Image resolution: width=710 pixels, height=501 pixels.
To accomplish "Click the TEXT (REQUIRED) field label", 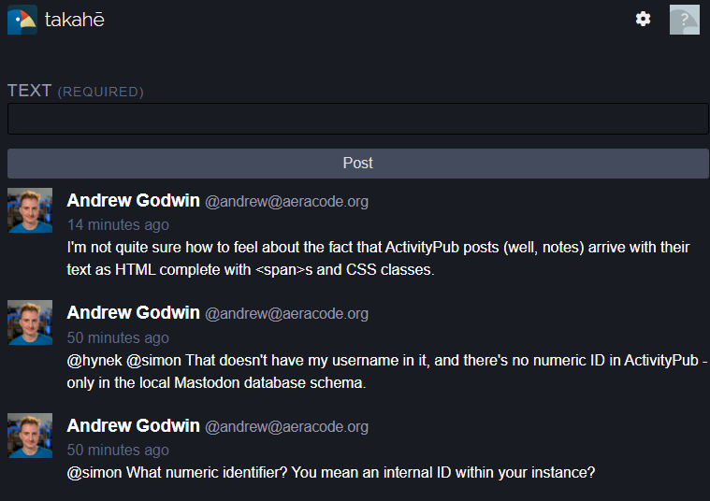I will [76, 91].
